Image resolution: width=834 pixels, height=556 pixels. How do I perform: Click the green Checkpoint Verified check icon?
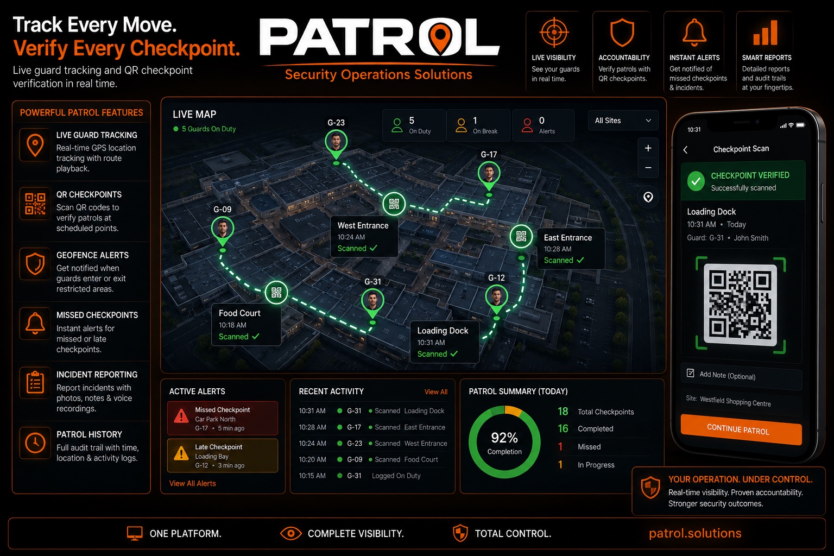coord(696,181)
